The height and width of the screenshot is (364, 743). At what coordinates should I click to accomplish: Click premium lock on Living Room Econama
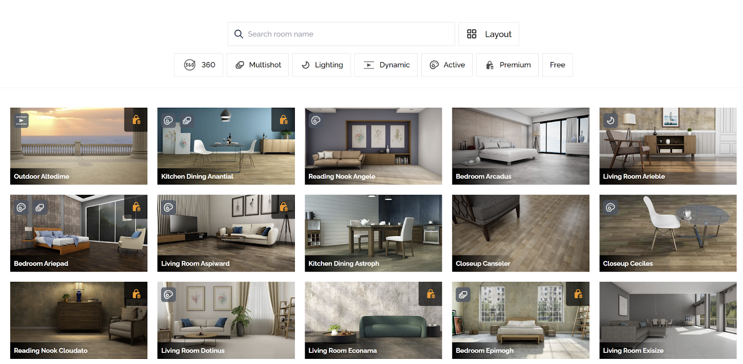tap(431, 294)
